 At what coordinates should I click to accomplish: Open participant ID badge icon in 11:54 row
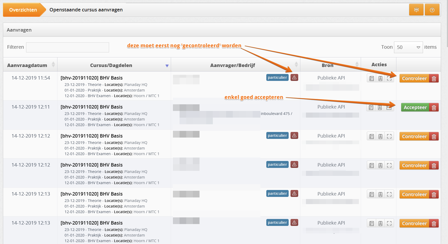pyautogui.click(x=380, y=78)
